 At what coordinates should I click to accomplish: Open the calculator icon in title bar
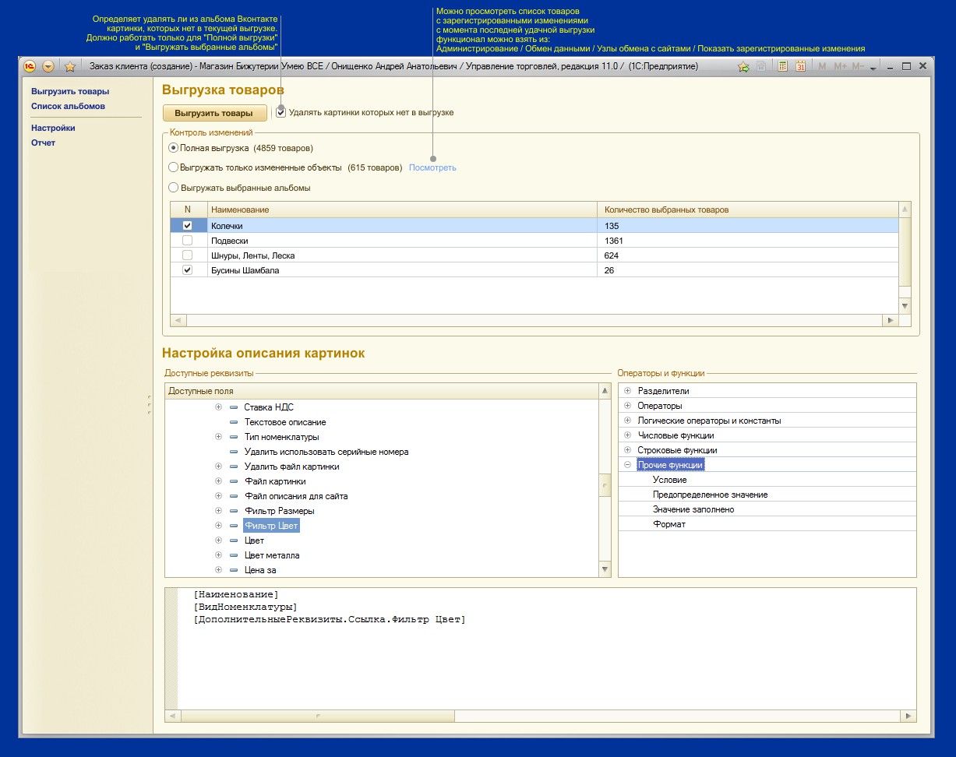[x=782, y=66]
